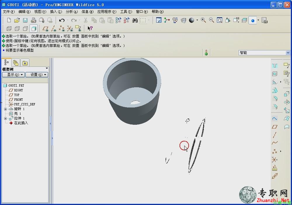
Task: Open orient mode magnifier icon
Action: click(x=175, y=20)
